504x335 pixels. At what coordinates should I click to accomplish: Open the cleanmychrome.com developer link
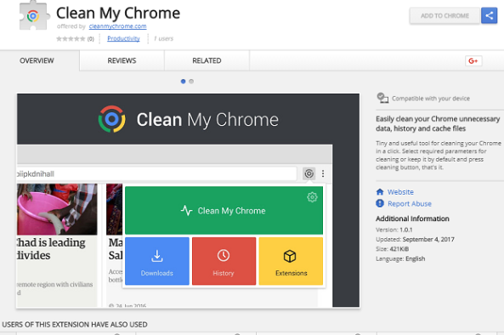click(x=117, y=26)
